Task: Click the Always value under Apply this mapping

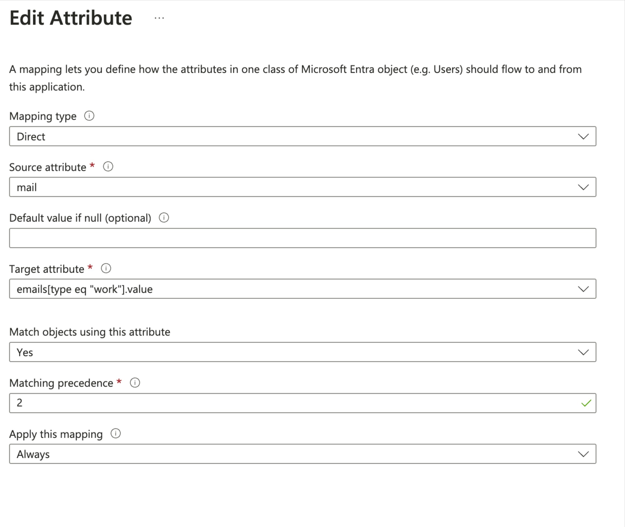Action: click(33, 454)
